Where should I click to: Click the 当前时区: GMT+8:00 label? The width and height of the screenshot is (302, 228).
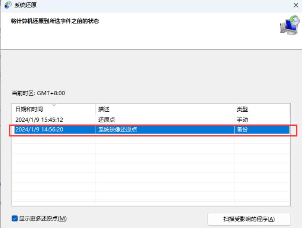tap(38, 93)
